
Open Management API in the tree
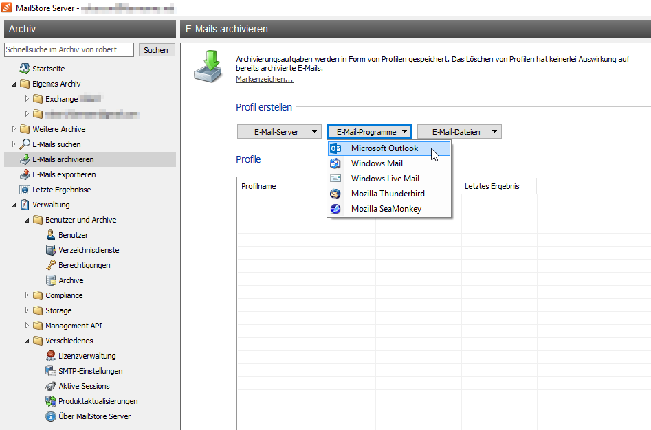click(x=74, y=326)
